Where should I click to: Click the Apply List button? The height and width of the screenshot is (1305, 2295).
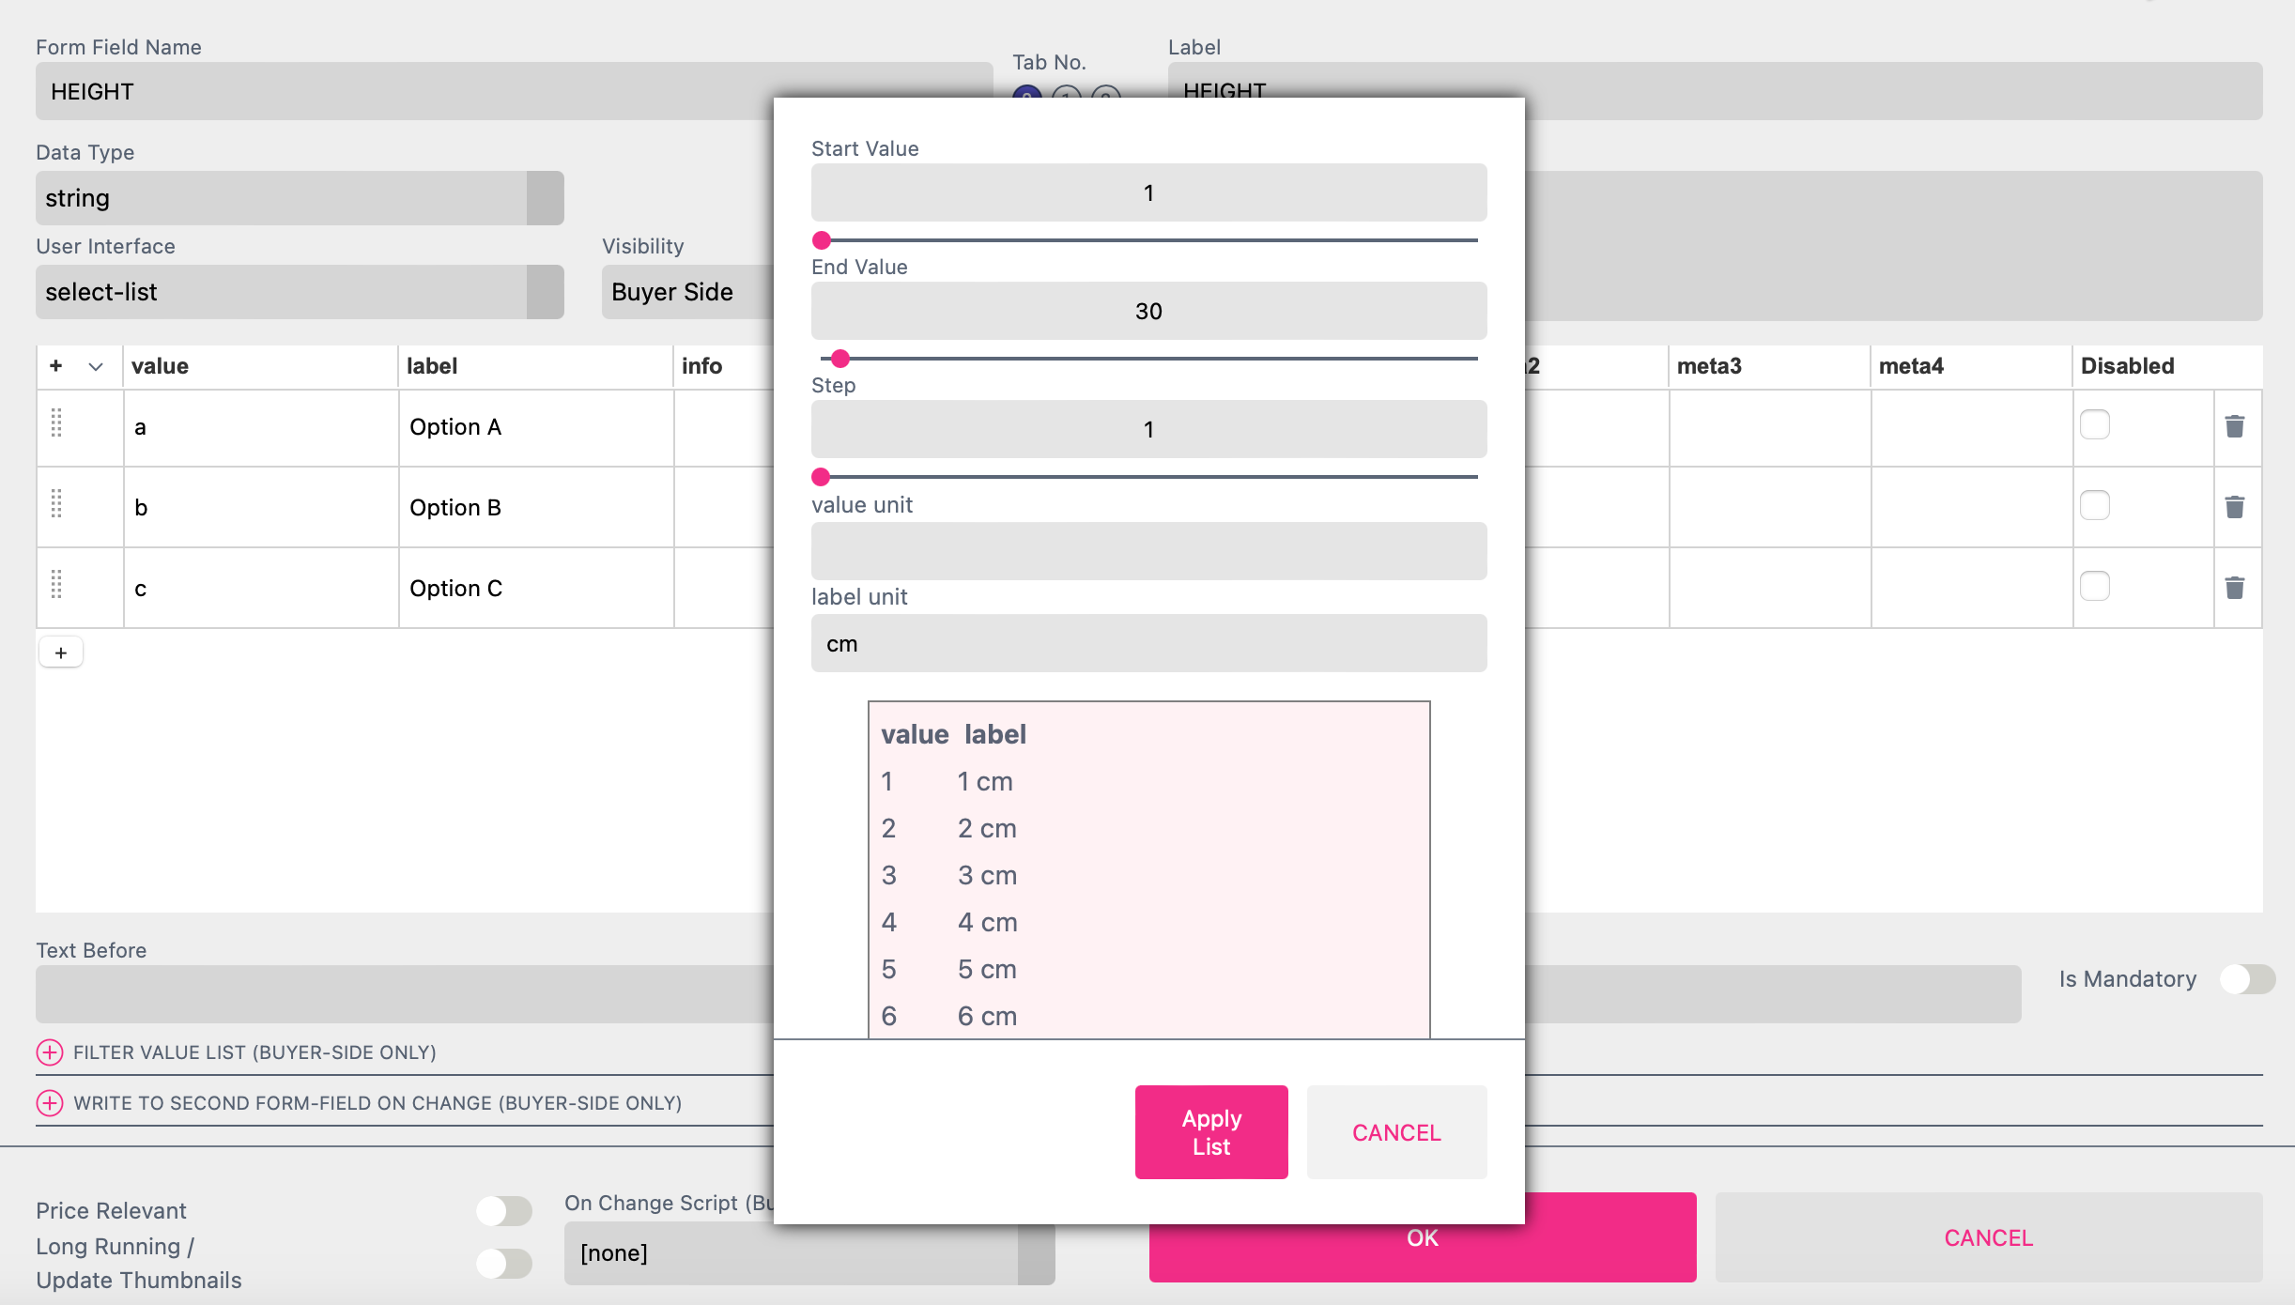[1210, 1132]
